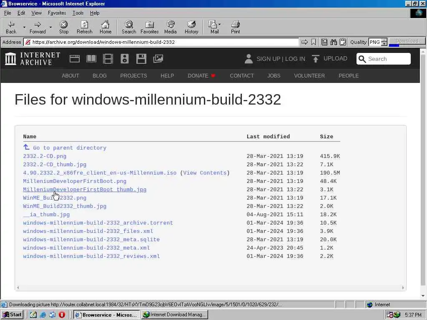Click the View Contents link
The width and height of the screenshot is (427, 320).
click(205, 173)
